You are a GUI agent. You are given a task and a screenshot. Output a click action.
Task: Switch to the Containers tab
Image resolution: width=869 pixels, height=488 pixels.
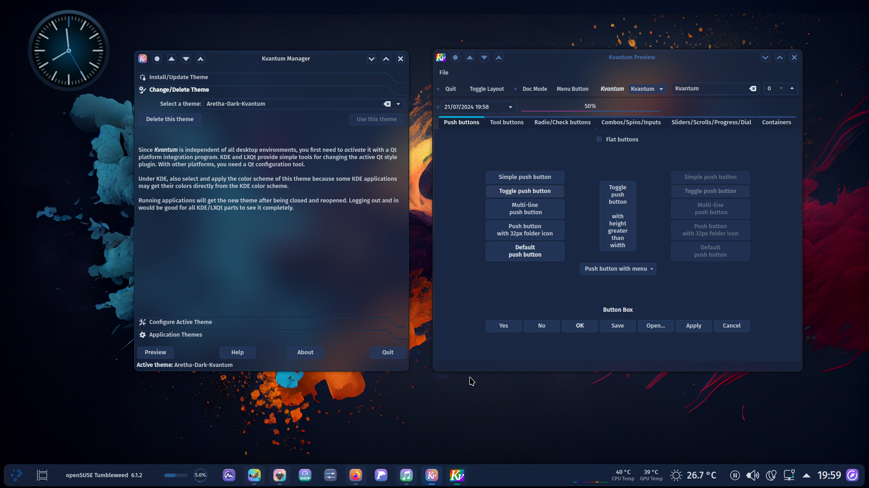(x=776, y=122)
